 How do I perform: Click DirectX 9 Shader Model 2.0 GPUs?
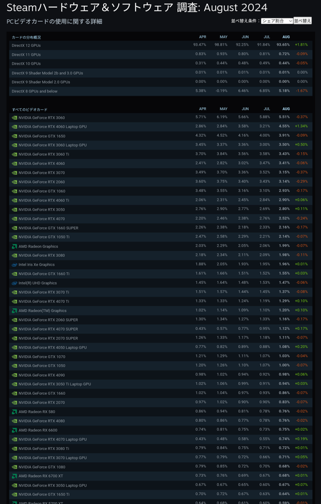tap(41, 82)
